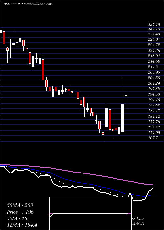Click the 12MA : 184.4 readout
The image size is (164, 230).
pyautogui.click(x=22, y=225)
